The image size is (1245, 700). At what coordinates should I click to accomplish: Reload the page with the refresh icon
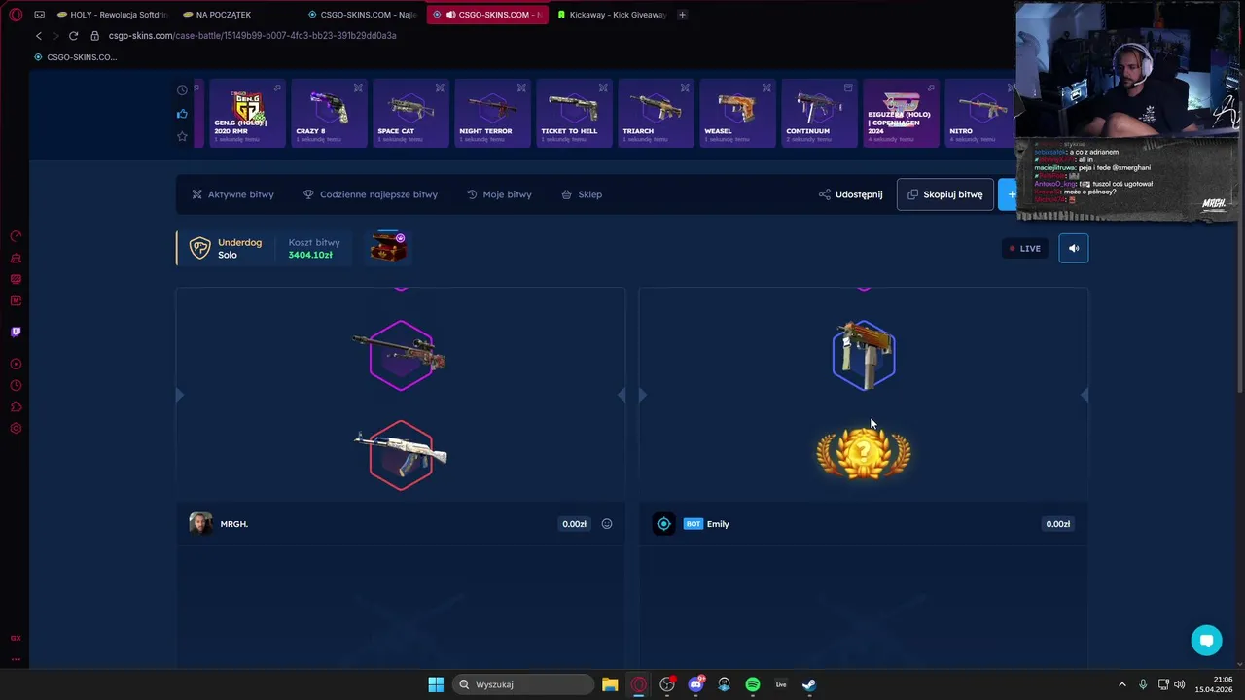click(73, 36)
